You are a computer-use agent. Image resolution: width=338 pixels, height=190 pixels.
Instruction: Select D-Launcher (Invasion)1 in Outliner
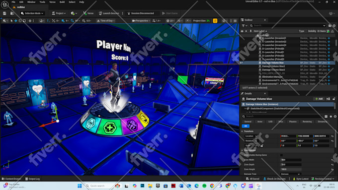point(274,38)
